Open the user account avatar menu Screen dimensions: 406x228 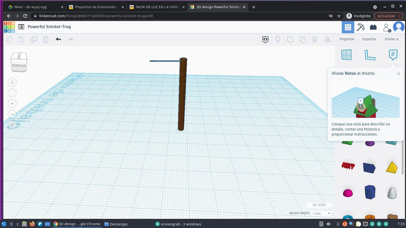pos(398,27)
